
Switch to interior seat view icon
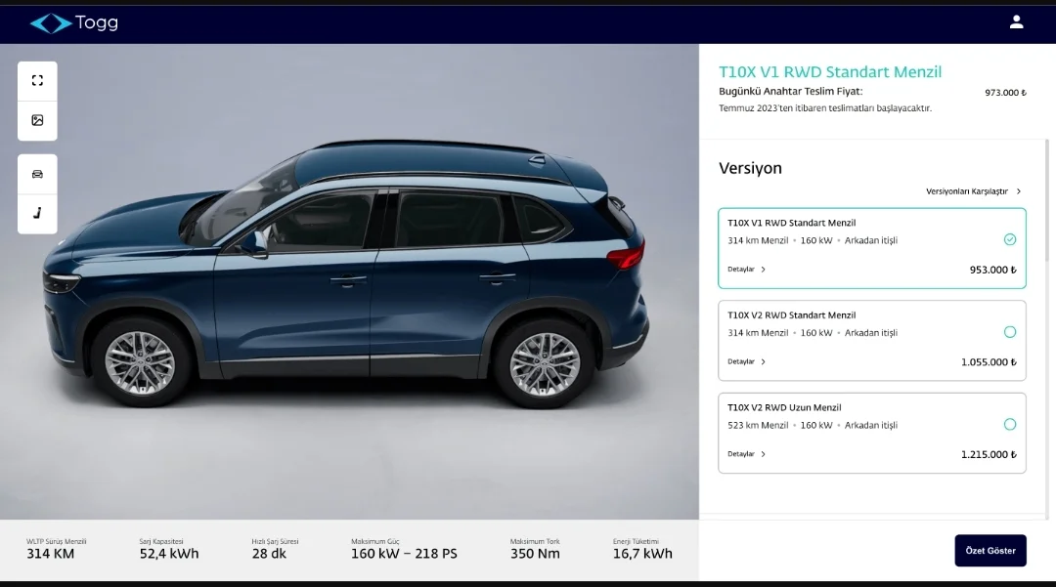pyautogui.click(x=38, y=214)
